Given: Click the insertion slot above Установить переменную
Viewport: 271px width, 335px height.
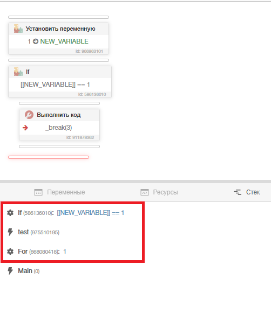Looking at the screenshot, I should coord(58,17).
